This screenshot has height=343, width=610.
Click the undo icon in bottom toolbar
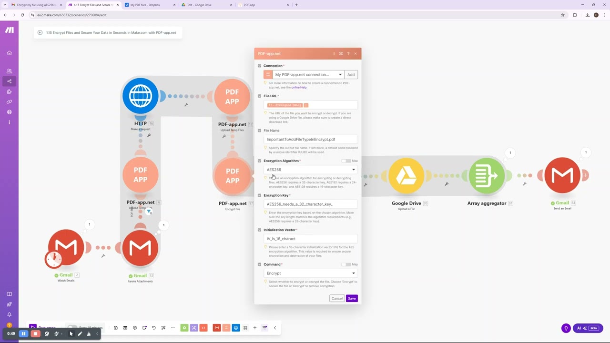pos(153,328)
